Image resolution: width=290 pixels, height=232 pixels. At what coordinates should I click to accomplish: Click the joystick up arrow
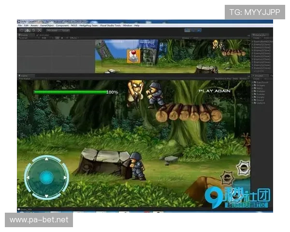click(46, 159)
